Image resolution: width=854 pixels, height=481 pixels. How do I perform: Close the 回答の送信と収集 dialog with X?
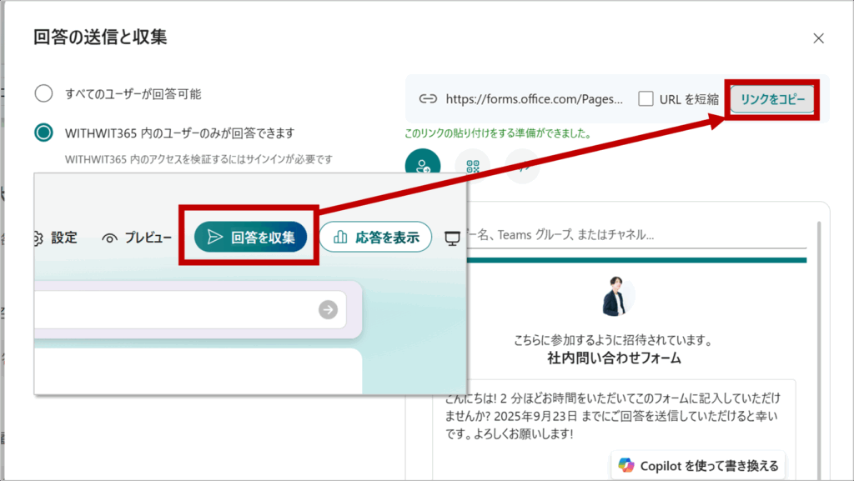coord(818,38)
